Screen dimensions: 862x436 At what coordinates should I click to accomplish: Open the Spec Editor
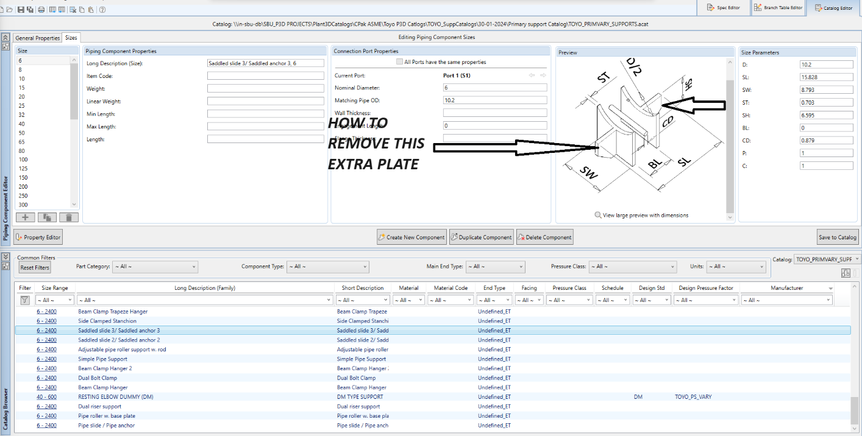[x=723, y=6]
